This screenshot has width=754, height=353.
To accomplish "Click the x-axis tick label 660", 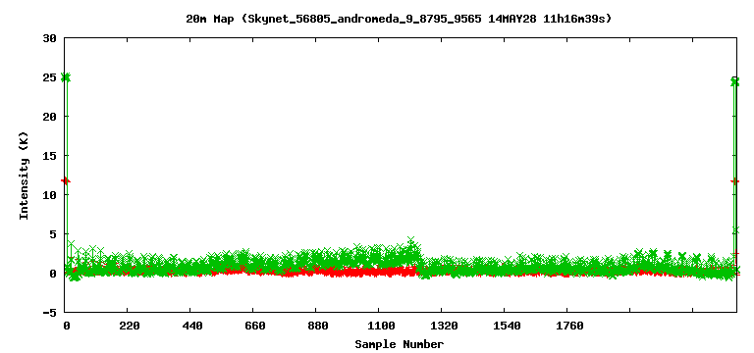I will click(255, 327).
